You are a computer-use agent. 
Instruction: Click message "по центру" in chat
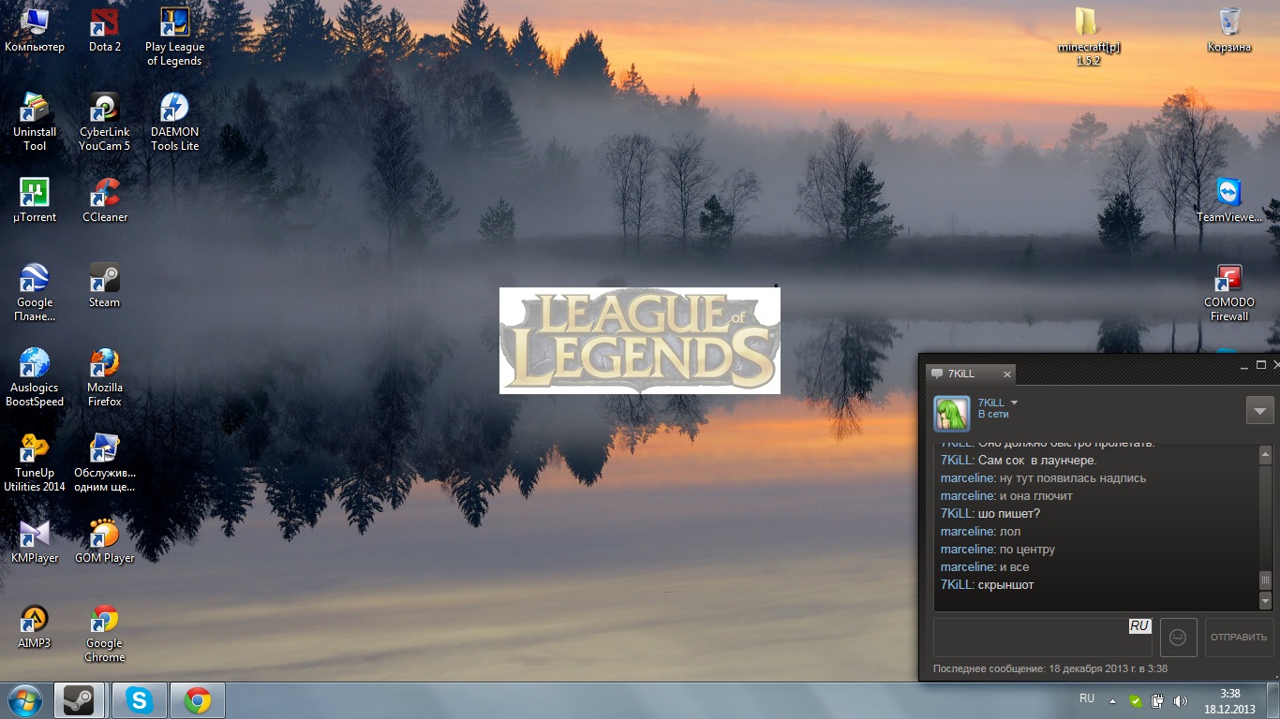pos(1027,550)
